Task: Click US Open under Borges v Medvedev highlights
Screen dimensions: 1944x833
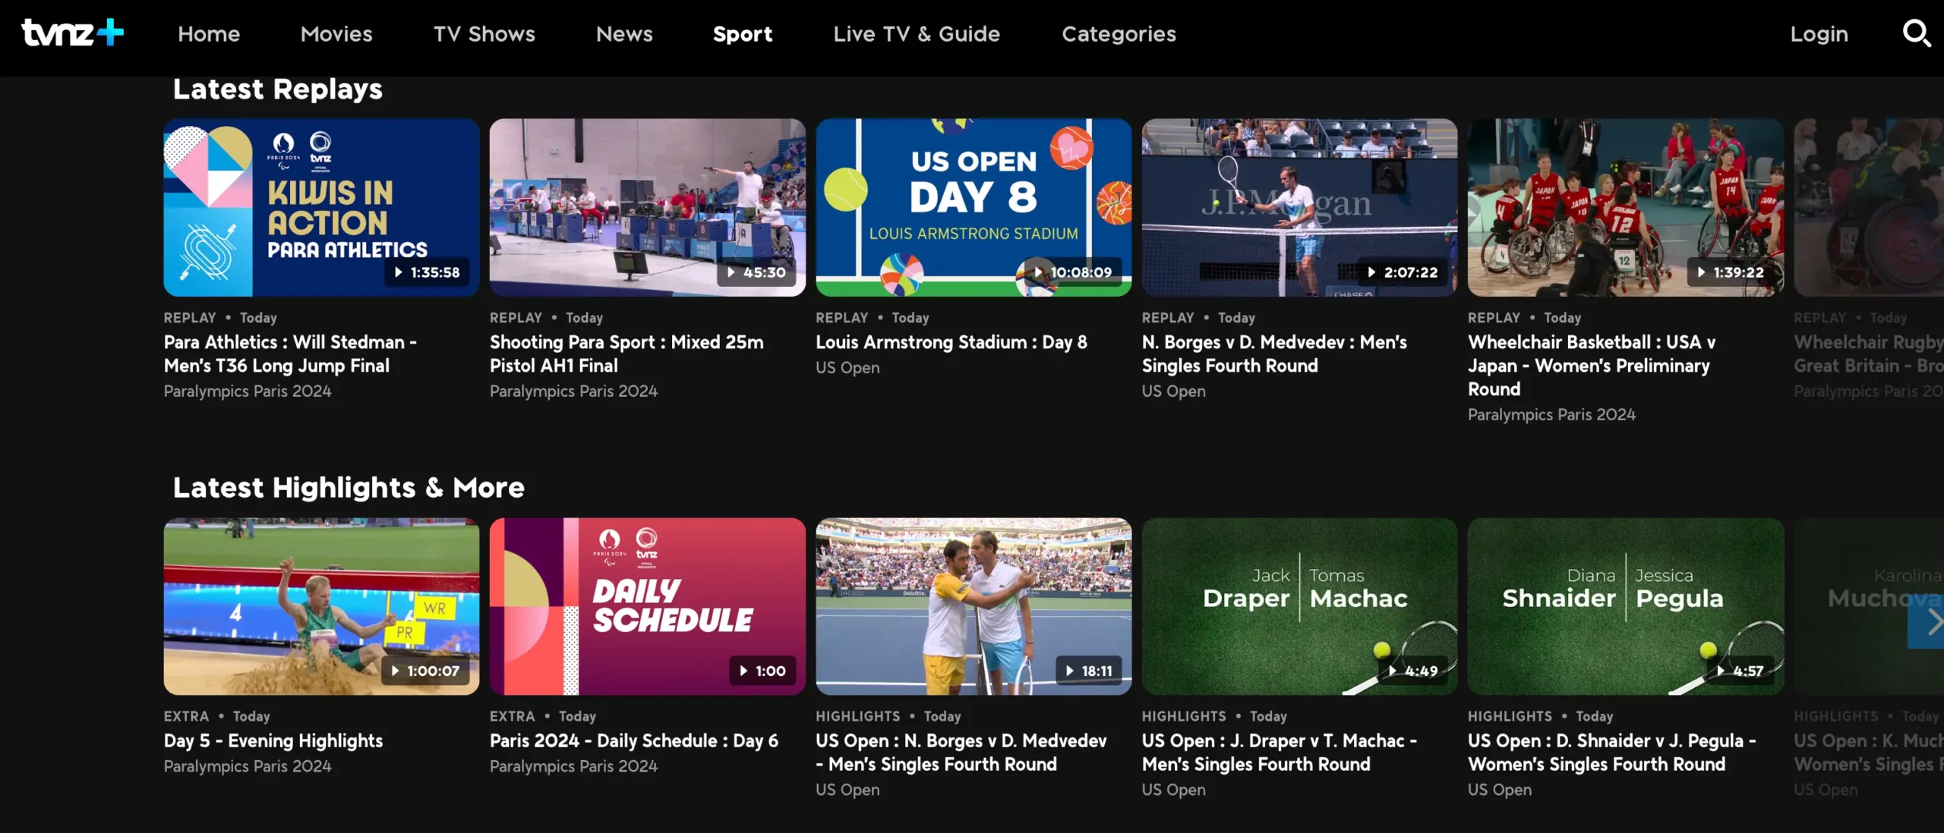Action: [x=847, y=790]
